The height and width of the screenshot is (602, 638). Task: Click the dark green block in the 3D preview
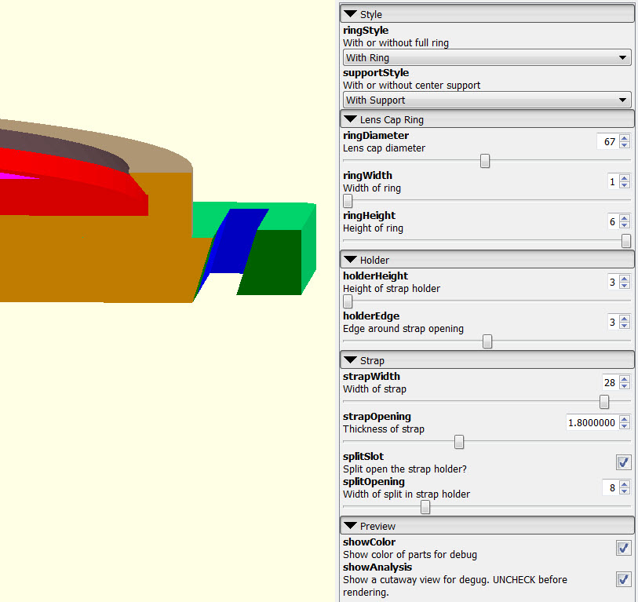point(272,262)
